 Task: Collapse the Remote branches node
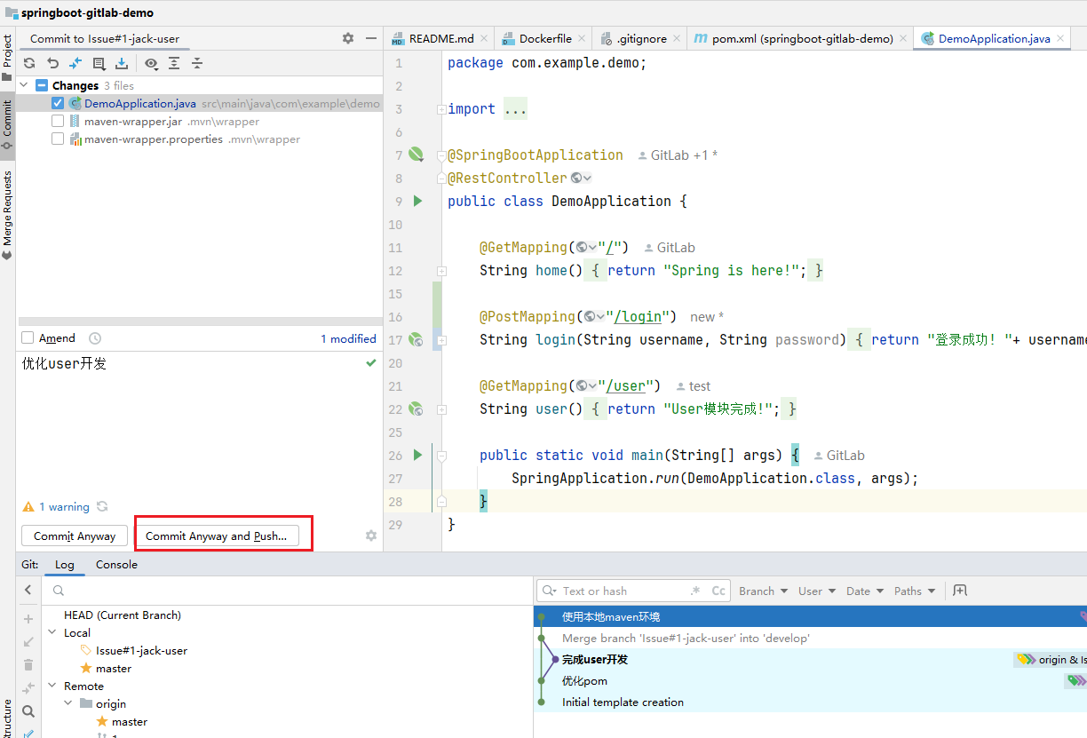pyautogui.click(x=53, y=686)
